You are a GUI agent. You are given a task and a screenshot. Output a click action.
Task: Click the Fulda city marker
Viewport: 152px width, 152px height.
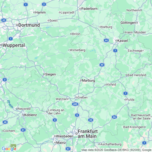(125, 100)
